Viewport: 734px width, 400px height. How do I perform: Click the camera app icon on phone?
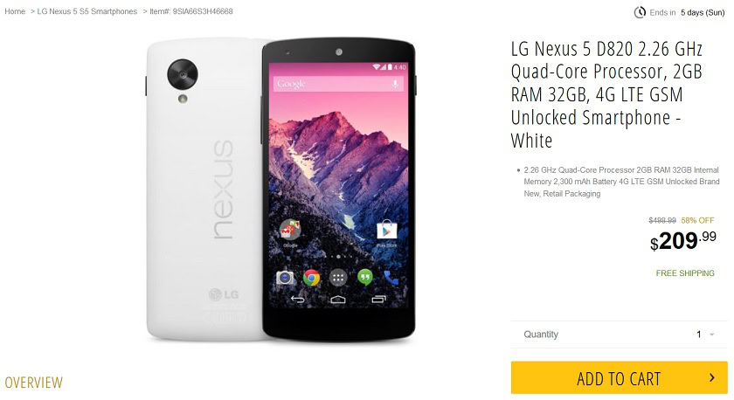click(x=285, y=278)
